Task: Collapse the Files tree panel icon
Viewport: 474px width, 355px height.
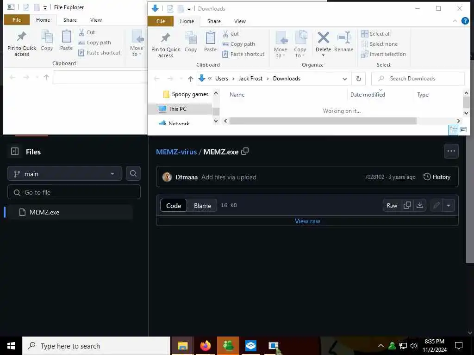Action: tap(14, 151)
